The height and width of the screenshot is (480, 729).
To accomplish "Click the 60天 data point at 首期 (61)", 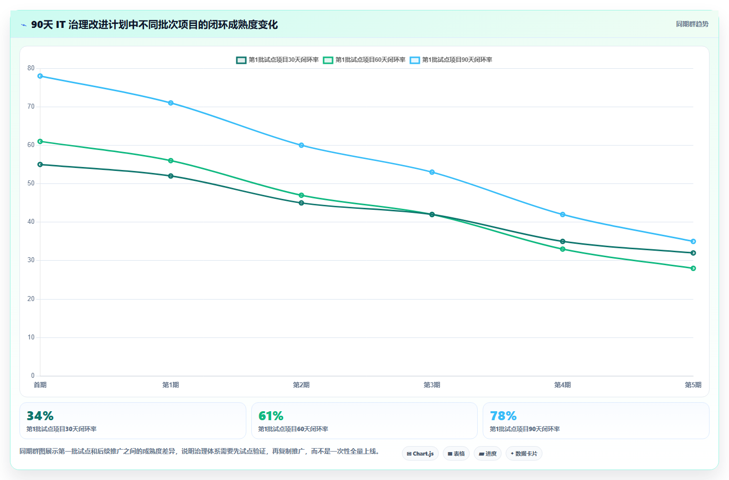I will (x=40, y=142).
